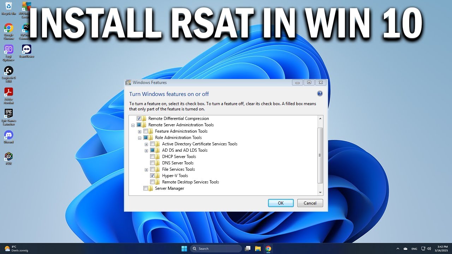
Task: Select the Server Manager label
Action: click(169, 188)
